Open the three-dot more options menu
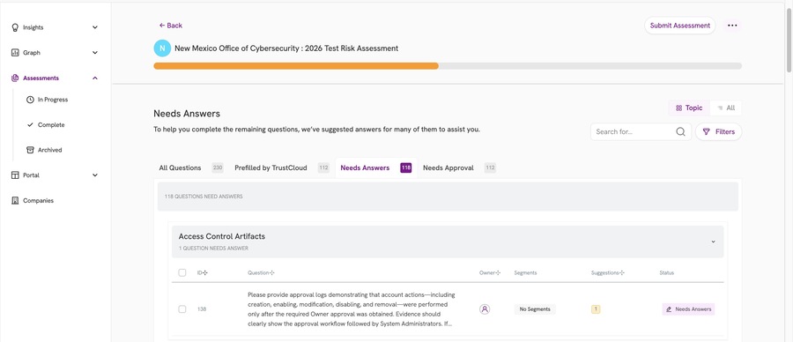The image size is (793, 342). (x=732, y=26)
